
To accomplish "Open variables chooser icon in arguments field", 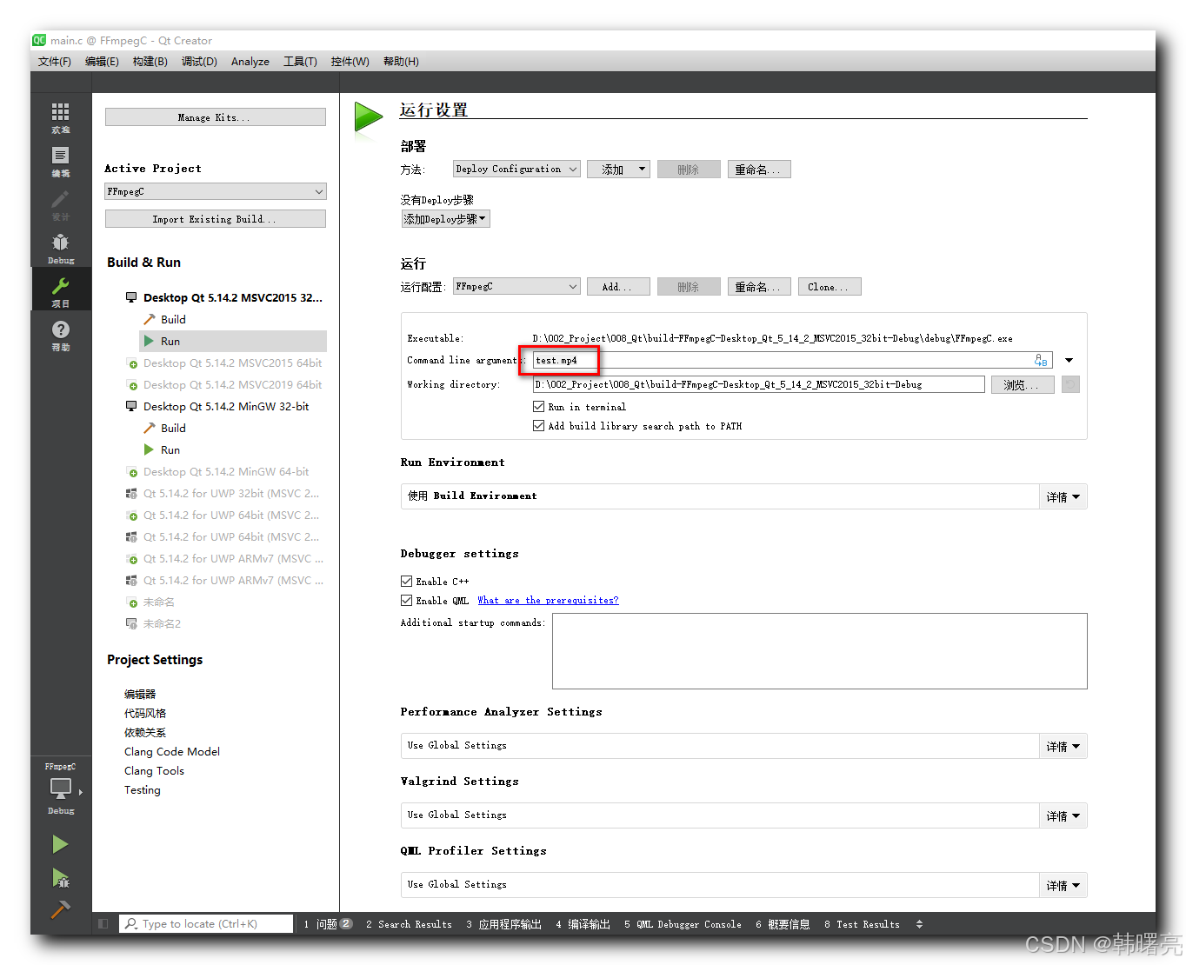I will pos(1041,360).
